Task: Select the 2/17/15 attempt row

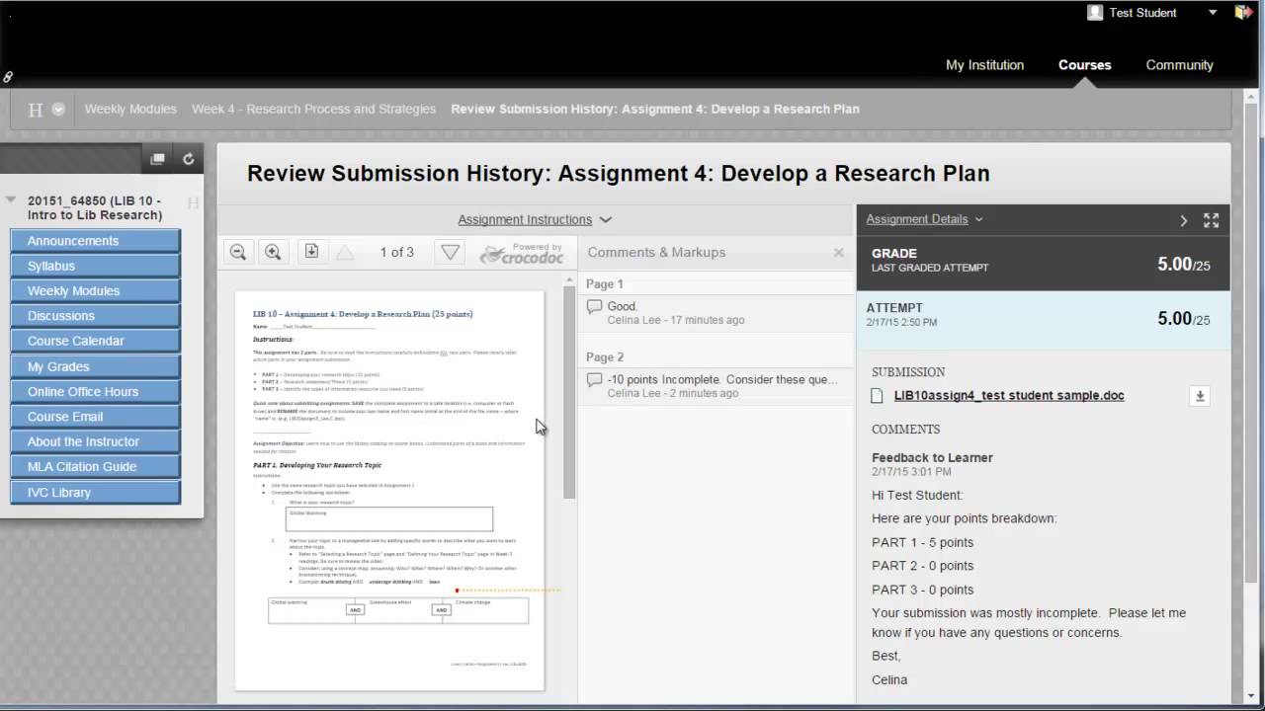Action: point(1043,320)
